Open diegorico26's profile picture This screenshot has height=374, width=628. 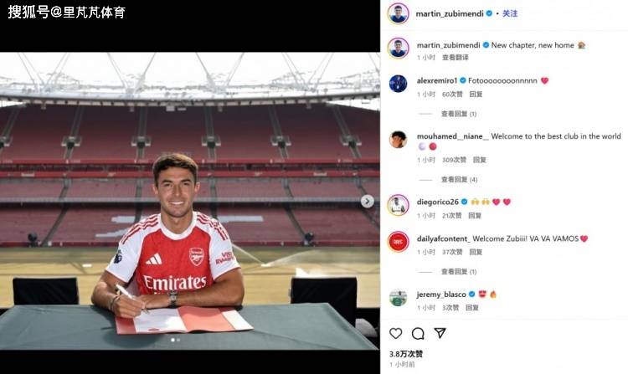coord(398,204)
